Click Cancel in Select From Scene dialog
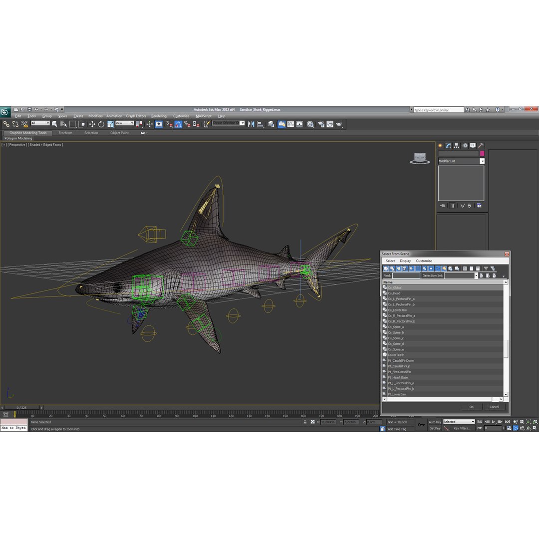Viewport: 539px width, 539px height. pos(494,407)
